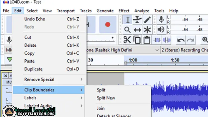The image size is (208, 117).
Task: Open the File menu
Action: 6,11
